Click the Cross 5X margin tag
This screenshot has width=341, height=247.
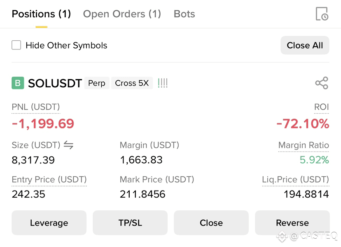pyautogui.click(x=132, y=83)
